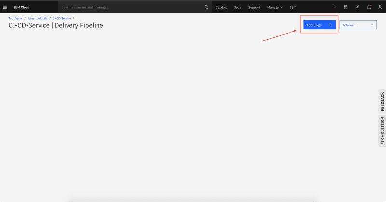Click the search magnifier icon
The image size is (386, 202).
207,7
